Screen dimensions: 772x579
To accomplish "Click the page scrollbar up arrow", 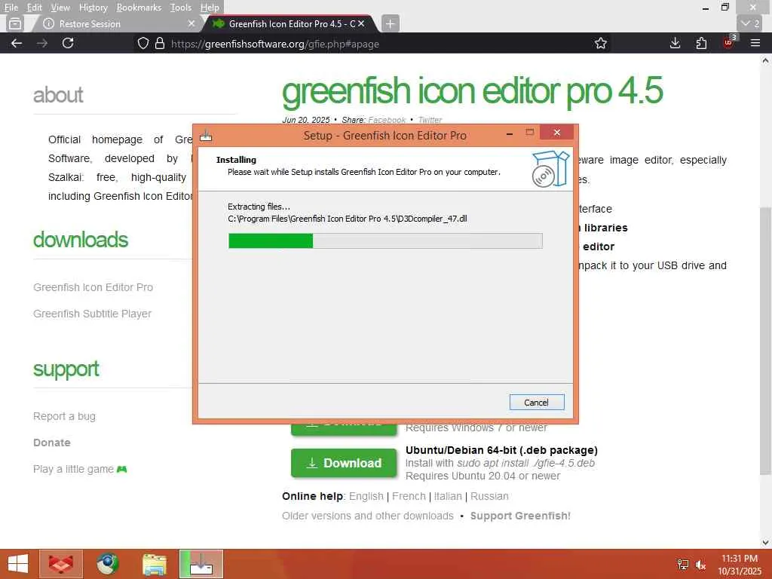I will coord(765,60).
